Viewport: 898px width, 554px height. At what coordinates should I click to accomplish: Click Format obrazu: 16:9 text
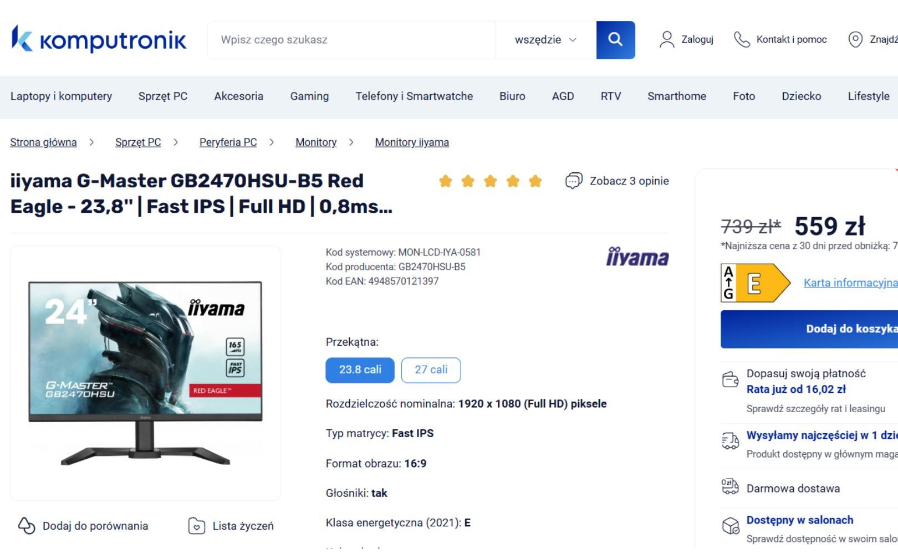click(376, 464)
